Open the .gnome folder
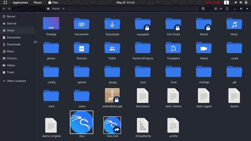The height and width of the screenshot is (141, 251). [82, 72]
